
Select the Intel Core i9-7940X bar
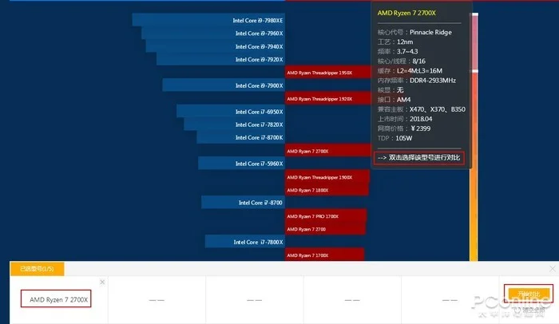216,46
